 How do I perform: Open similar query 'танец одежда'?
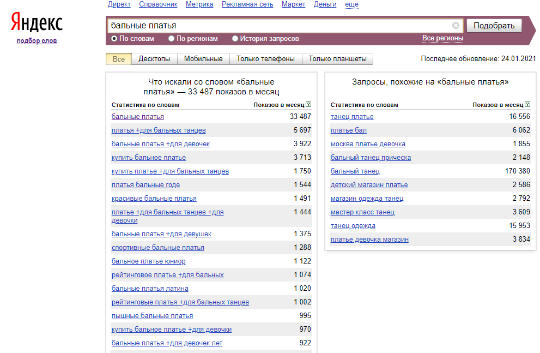(x=353, y=226)
